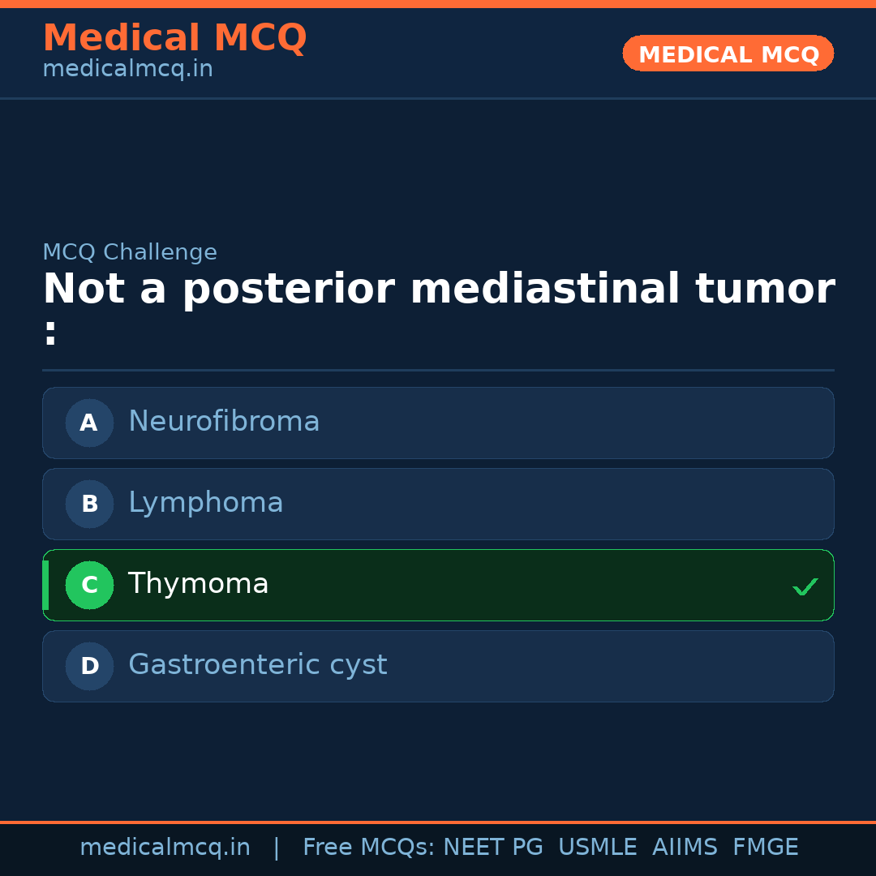Open medicalmcq.in link under header title

tap(127, 70)
